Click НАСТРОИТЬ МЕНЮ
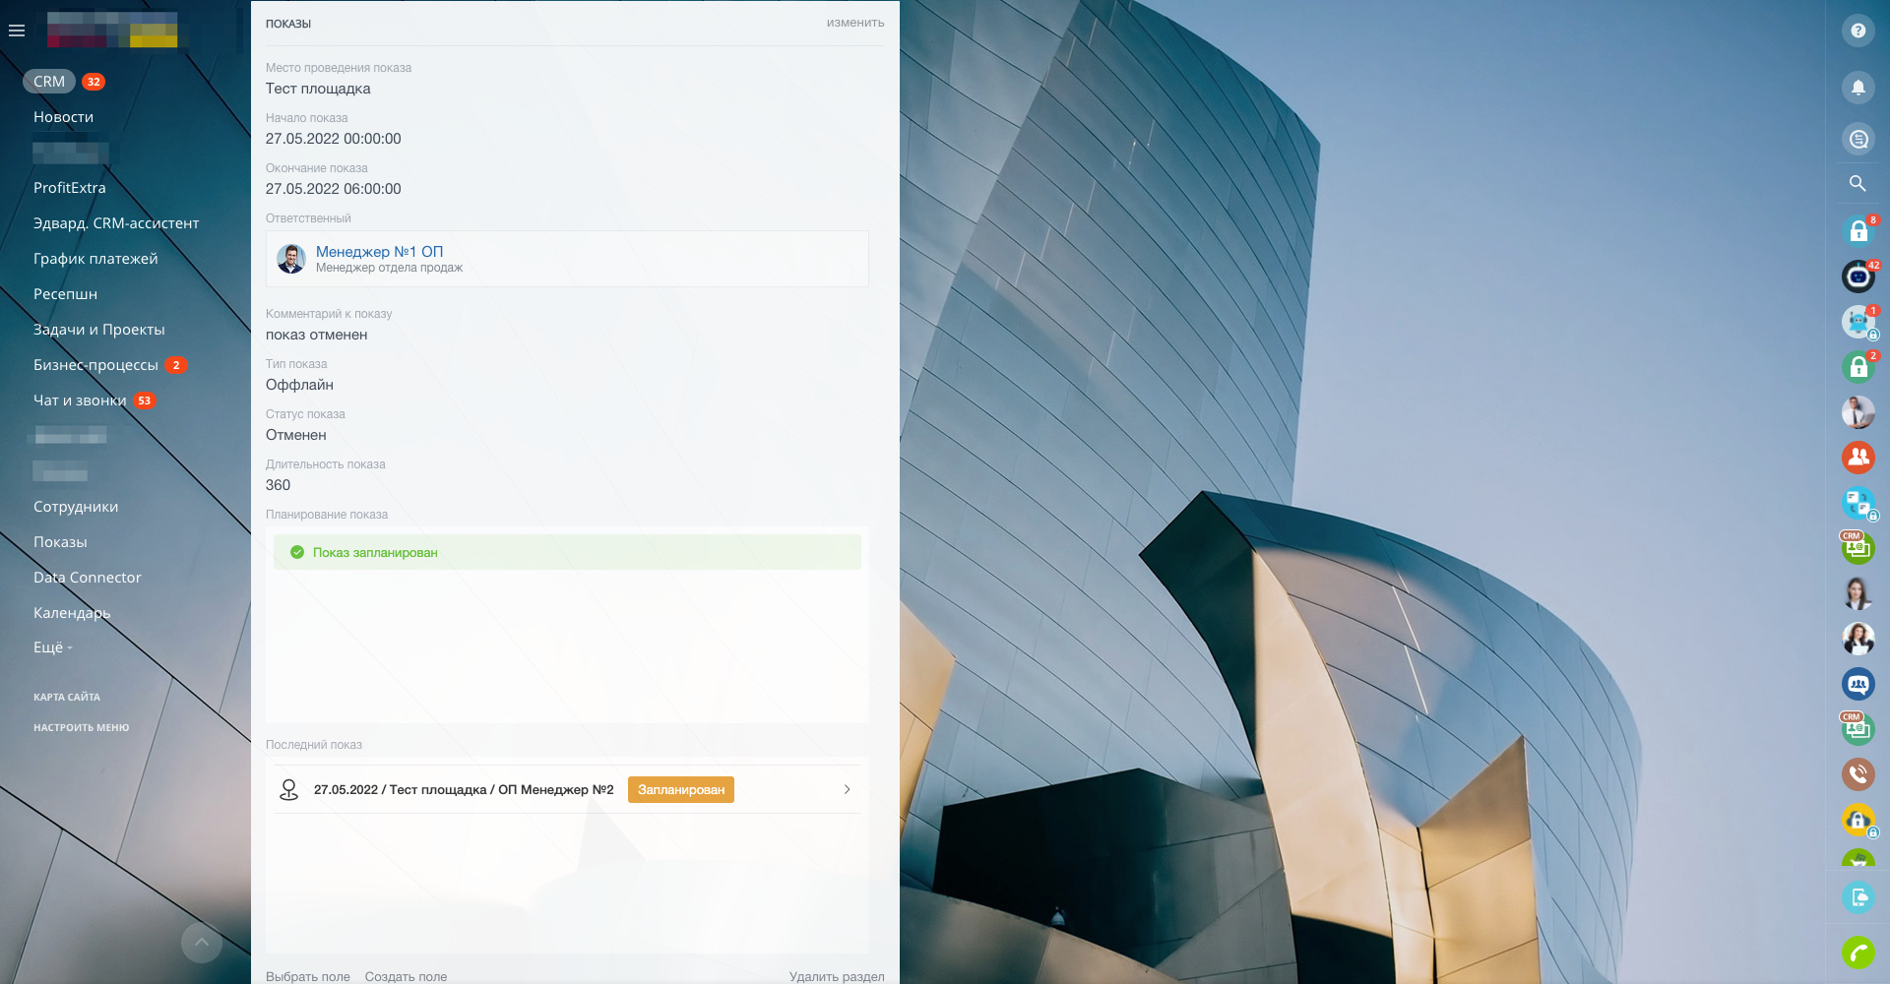This screenshot has height=984, width=1890. 82,728
